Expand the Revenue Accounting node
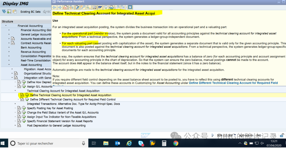Image resolution: width=286 pixels, height=148 pixels. click(9, 52)
